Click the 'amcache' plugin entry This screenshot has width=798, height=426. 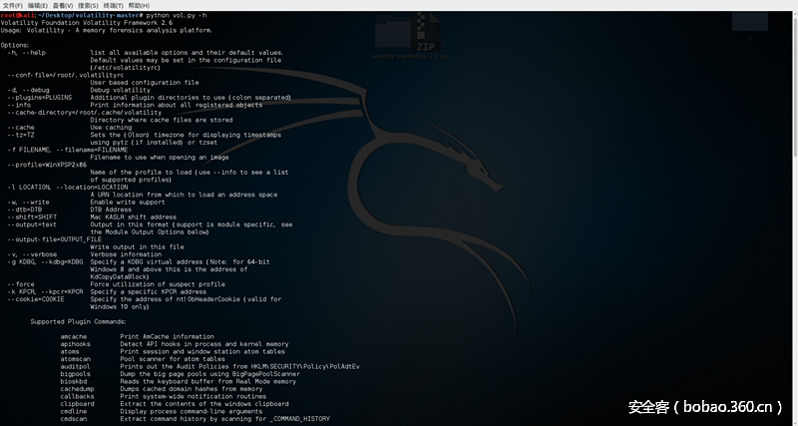(x=74, y=337)
